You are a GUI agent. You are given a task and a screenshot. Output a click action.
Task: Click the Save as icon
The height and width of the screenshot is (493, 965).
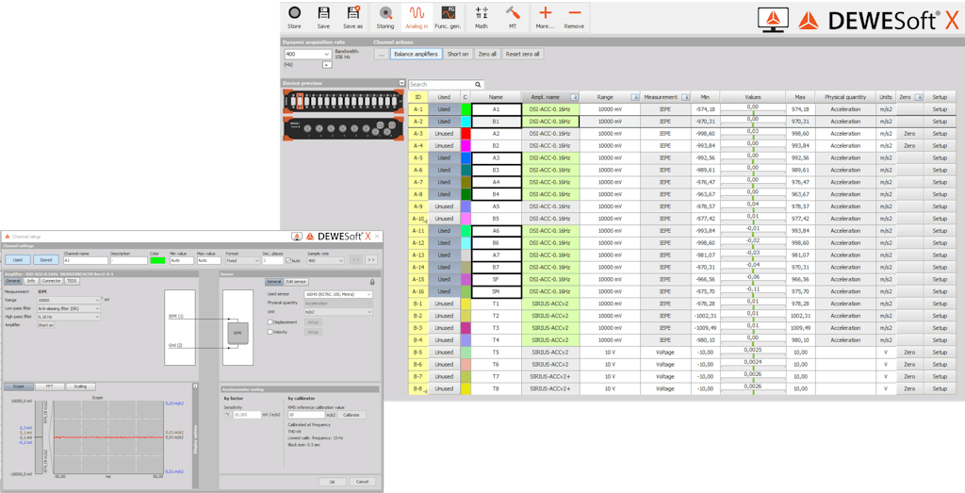coord(352,13)
